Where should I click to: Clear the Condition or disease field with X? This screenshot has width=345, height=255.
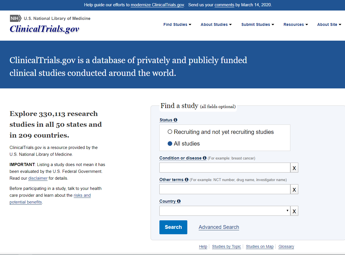pos(294,168)
